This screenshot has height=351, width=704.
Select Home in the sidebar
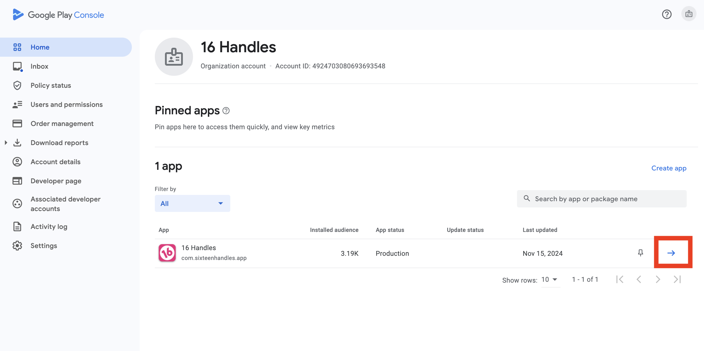[66, 47]
